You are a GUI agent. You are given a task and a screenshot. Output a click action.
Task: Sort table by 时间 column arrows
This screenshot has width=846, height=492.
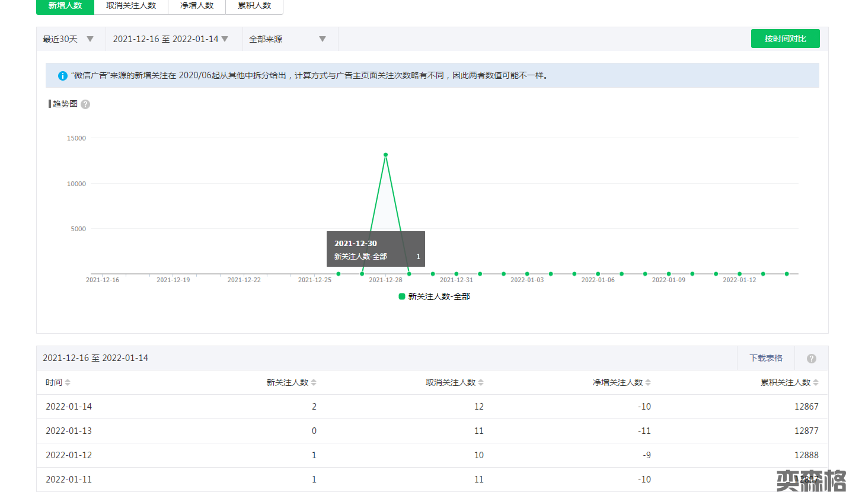pos(68,383)
